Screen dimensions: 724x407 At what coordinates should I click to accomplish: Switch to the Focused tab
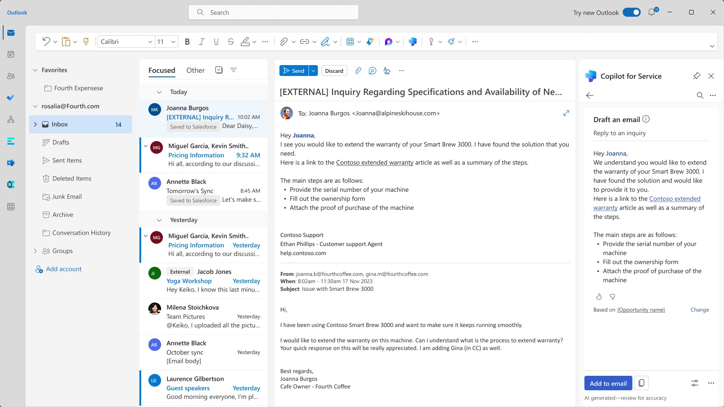coord(162,70)
